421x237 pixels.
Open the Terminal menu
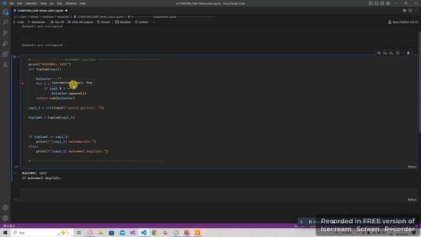71,3
